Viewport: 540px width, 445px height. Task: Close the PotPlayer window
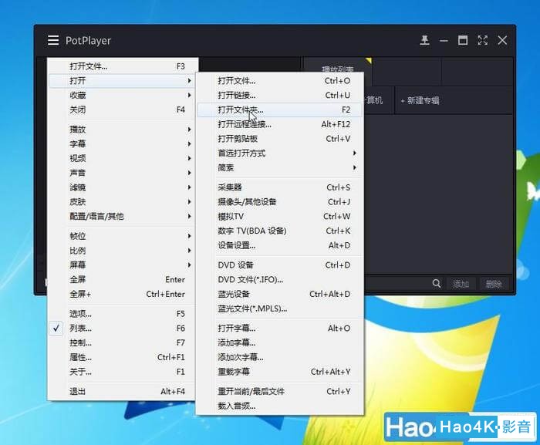coord(502,40)
